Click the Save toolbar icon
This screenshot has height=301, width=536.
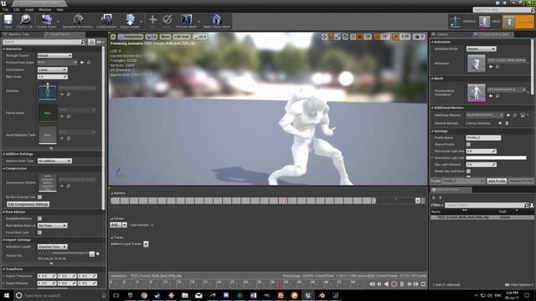pos(8,21)
